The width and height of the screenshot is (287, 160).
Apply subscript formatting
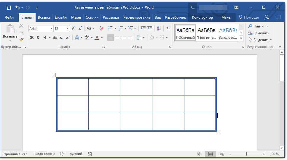[x=61, y=38]
